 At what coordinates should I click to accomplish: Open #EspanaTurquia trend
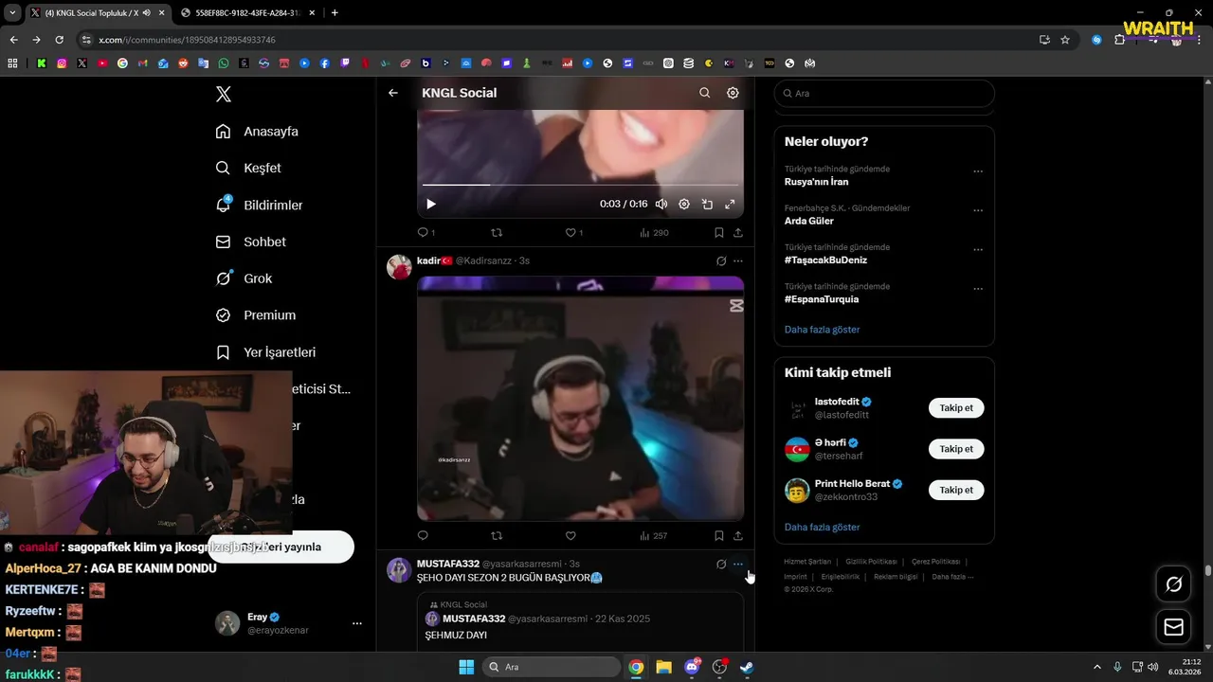pyautogui.click(x=822, y=299)
